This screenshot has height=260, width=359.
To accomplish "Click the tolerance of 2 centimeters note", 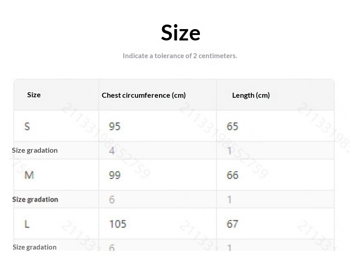I will 180,56.
